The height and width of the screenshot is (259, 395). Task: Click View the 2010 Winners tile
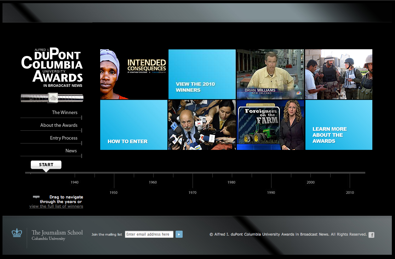coord(202,74)
